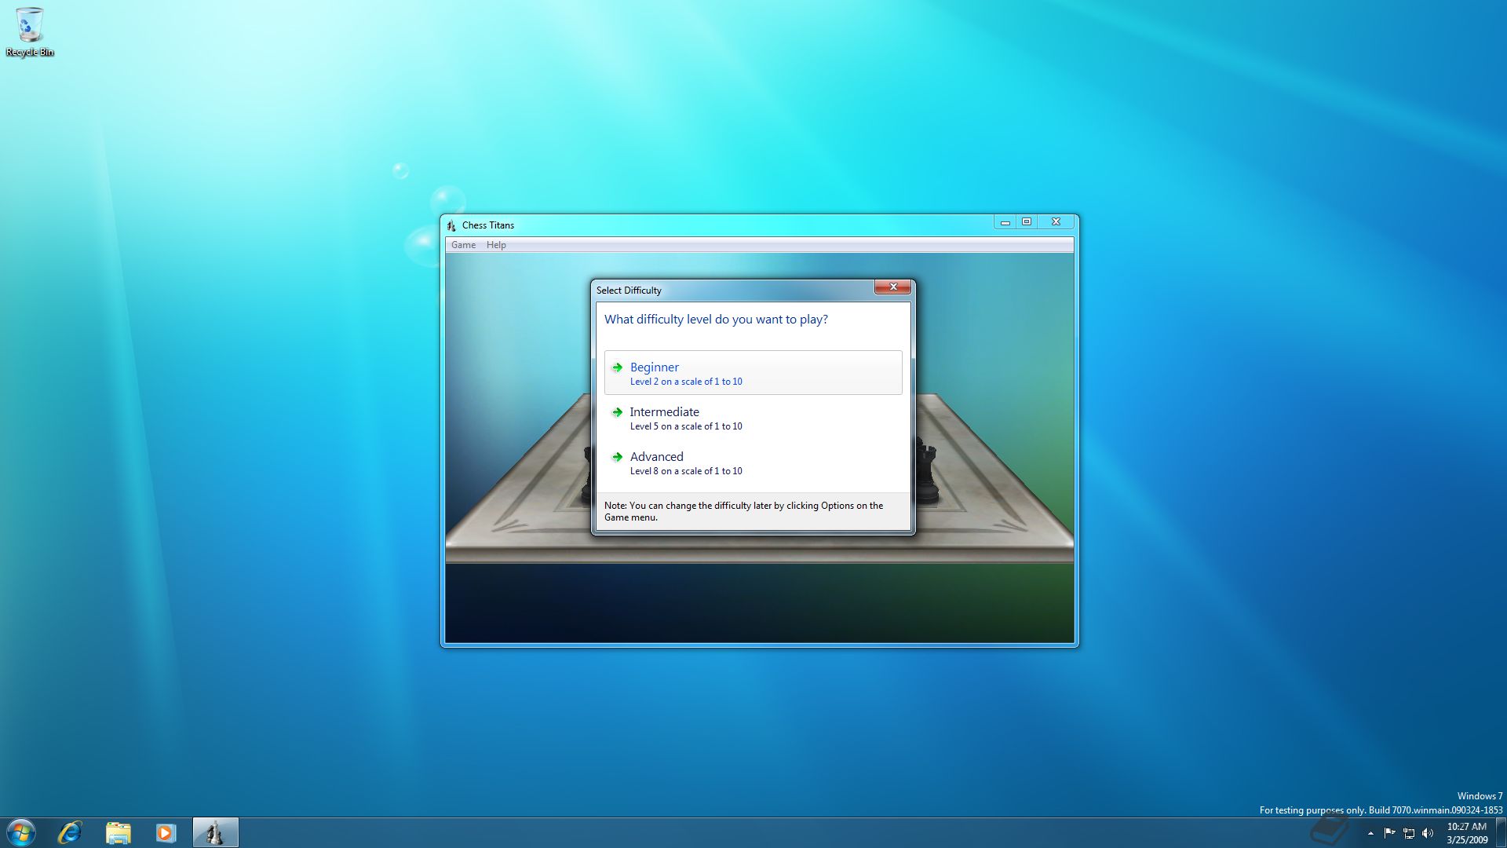Choose the Advanced difficulty level
Image resolution: width=1507 pixels, height=848 pixels.
[x=753, y=462]
